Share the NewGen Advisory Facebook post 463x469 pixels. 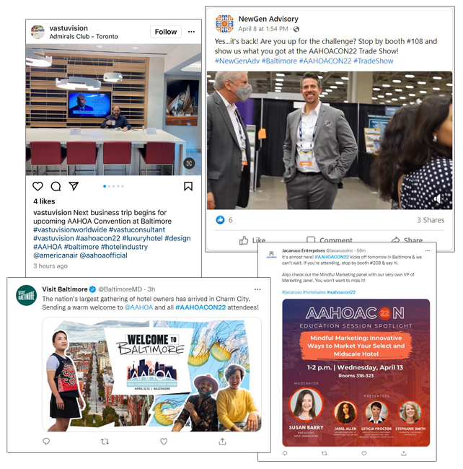(x=407, y=240)
